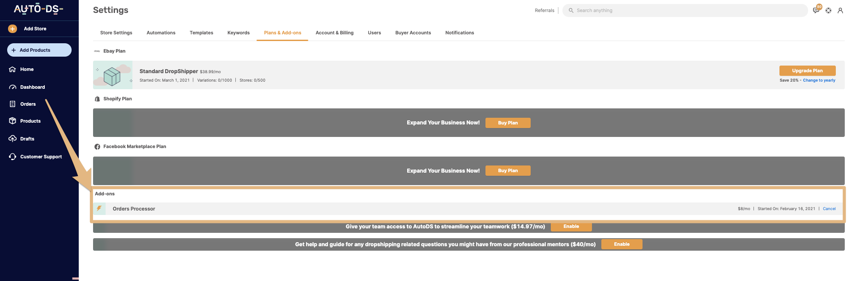Click the Add Store label
The width and height of the screenshot is (847, 281).
tap(35, 29)
